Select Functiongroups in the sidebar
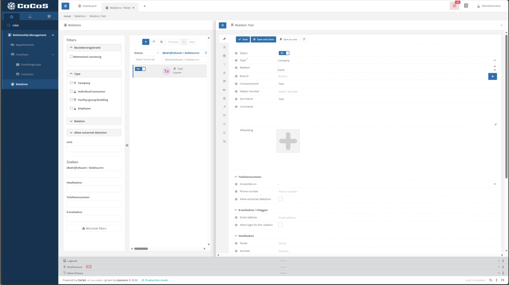Screen dimensions: 509x285 (31, 65)
